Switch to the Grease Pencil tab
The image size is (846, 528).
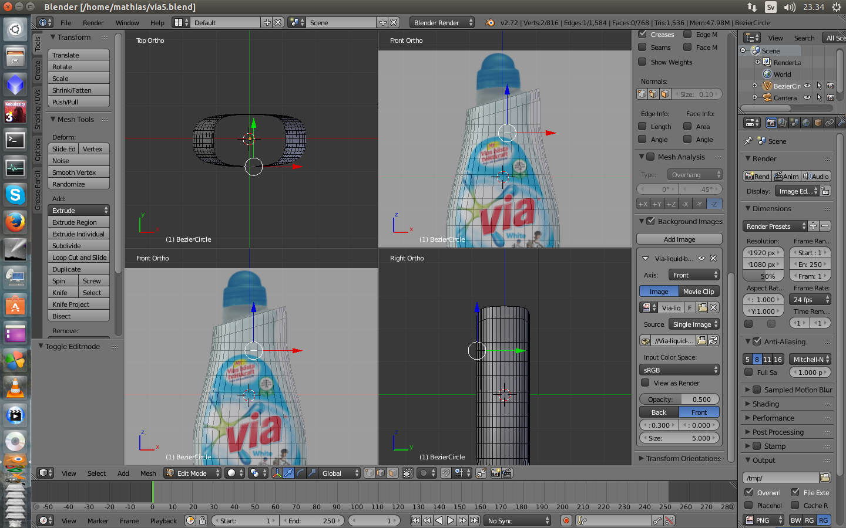click(38, 190)
